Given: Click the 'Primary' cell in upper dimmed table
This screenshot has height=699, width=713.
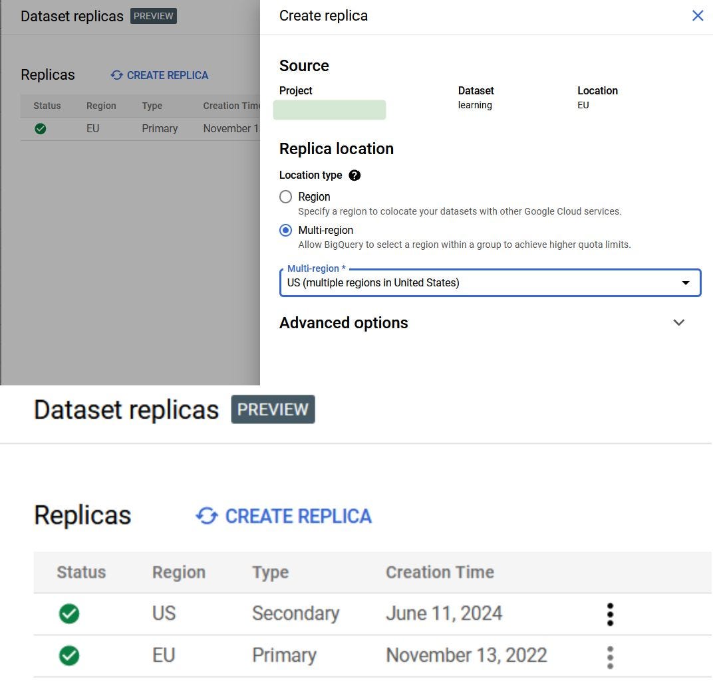Looking at the screenshot, I should click(160, 128).
